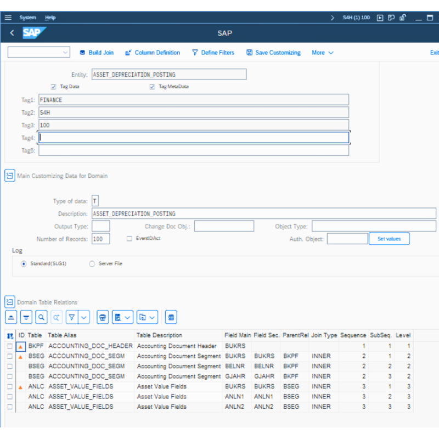Image resolution: width=439 pixels, height=439 pixels.
Task: Open the find (magnifier) tool above the table
Action: tap(41, 317)
